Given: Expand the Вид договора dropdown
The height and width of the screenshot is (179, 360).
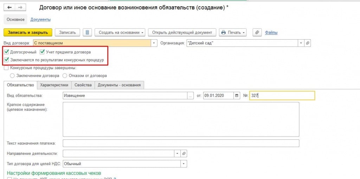Looking at the screenshot, I should point(154,43).
